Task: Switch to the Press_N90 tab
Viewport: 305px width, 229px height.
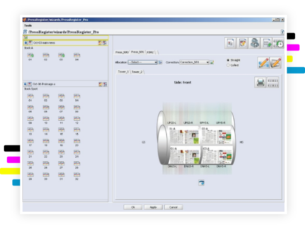Action: tap(122, 51)
